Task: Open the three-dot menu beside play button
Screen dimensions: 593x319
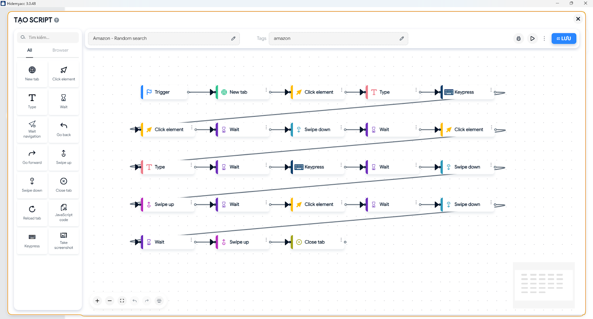Action: pyautogui.click(x=544, y=39)
